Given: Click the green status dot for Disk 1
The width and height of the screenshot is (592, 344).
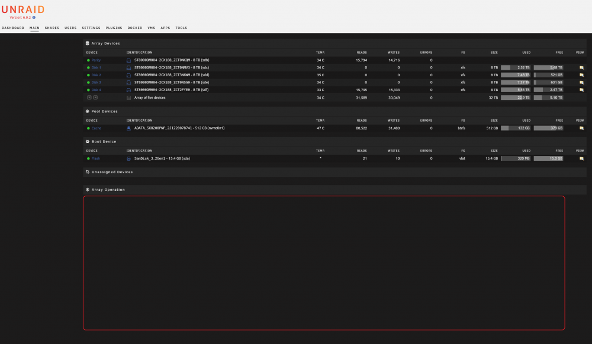Looking at the screenshot, I should pos(88,68).
